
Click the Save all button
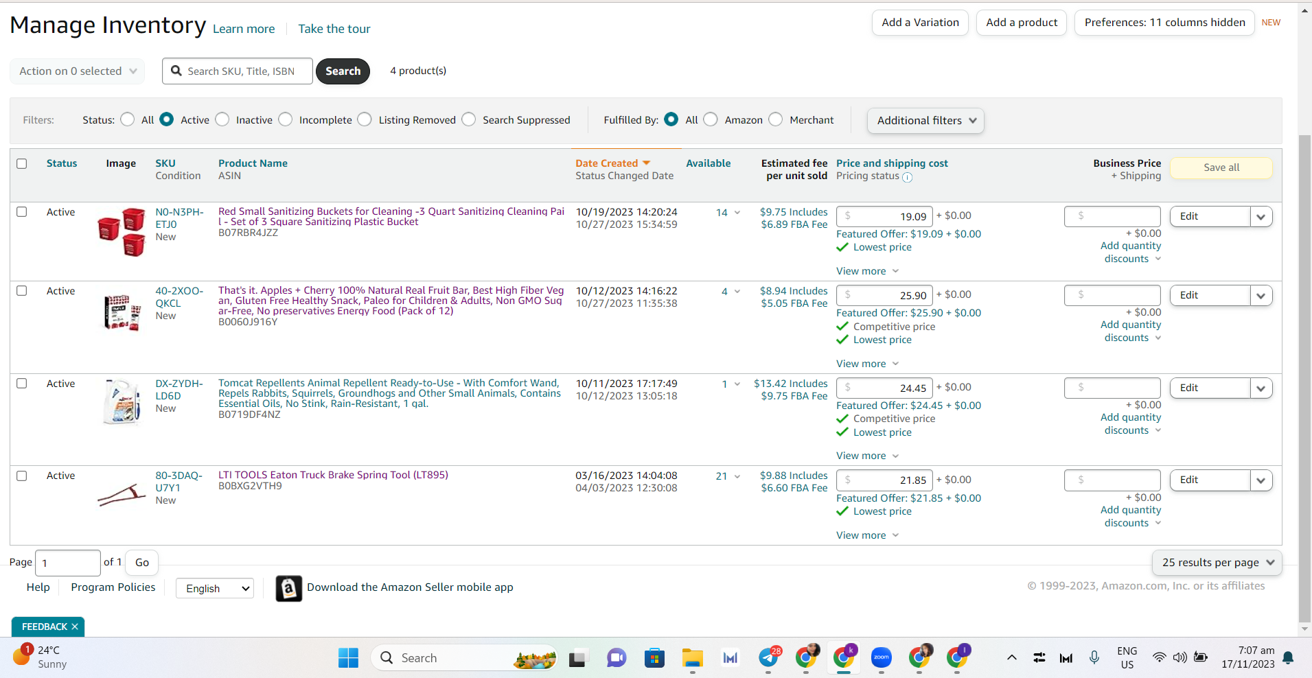coord(1221,168)
